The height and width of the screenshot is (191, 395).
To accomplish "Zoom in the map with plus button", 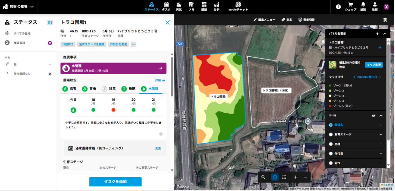I will pos(296,177).
